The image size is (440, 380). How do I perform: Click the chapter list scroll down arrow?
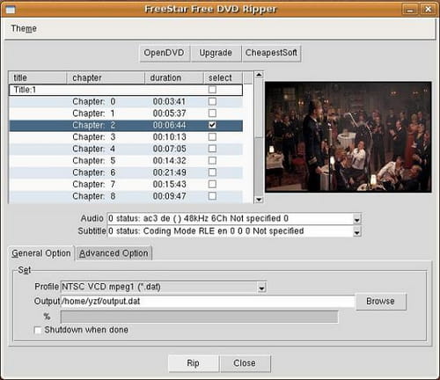(259, 200)
